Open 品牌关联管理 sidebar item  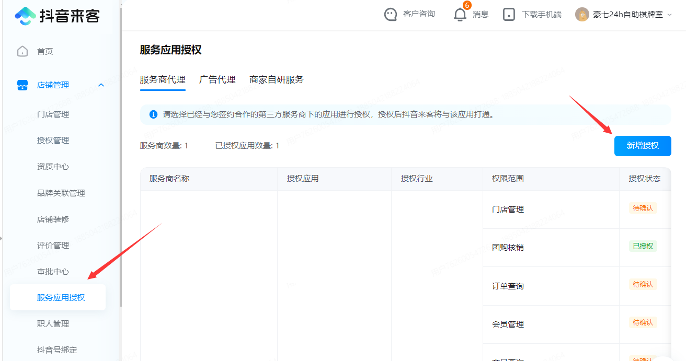tap(61, 193)
